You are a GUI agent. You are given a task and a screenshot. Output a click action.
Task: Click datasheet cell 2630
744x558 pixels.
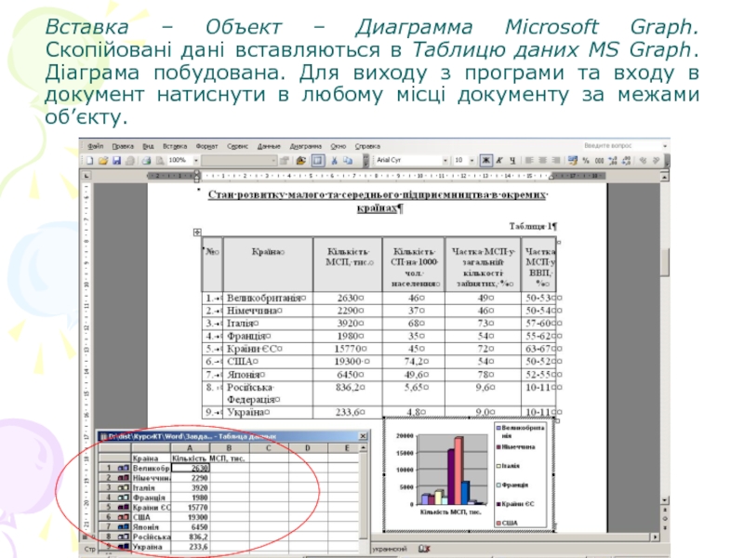coord(190,468)
